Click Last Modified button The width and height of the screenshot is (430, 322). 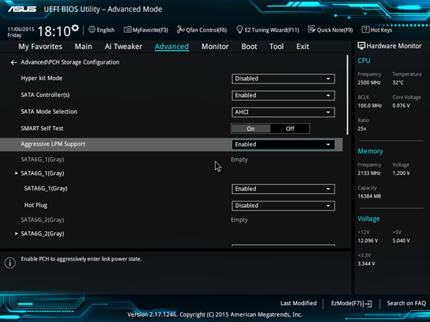(298, 303)
